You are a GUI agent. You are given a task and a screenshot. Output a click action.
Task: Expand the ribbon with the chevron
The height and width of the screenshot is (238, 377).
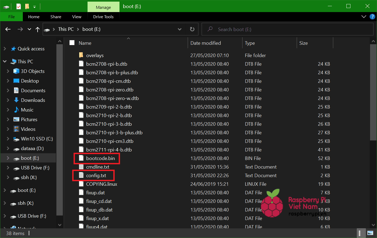point(364,17)
